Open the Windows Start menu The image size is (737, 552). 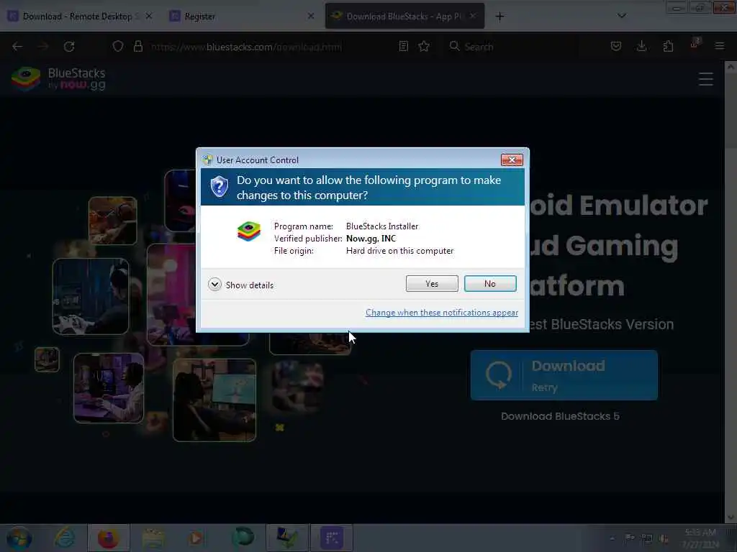(x=19, y=538)
